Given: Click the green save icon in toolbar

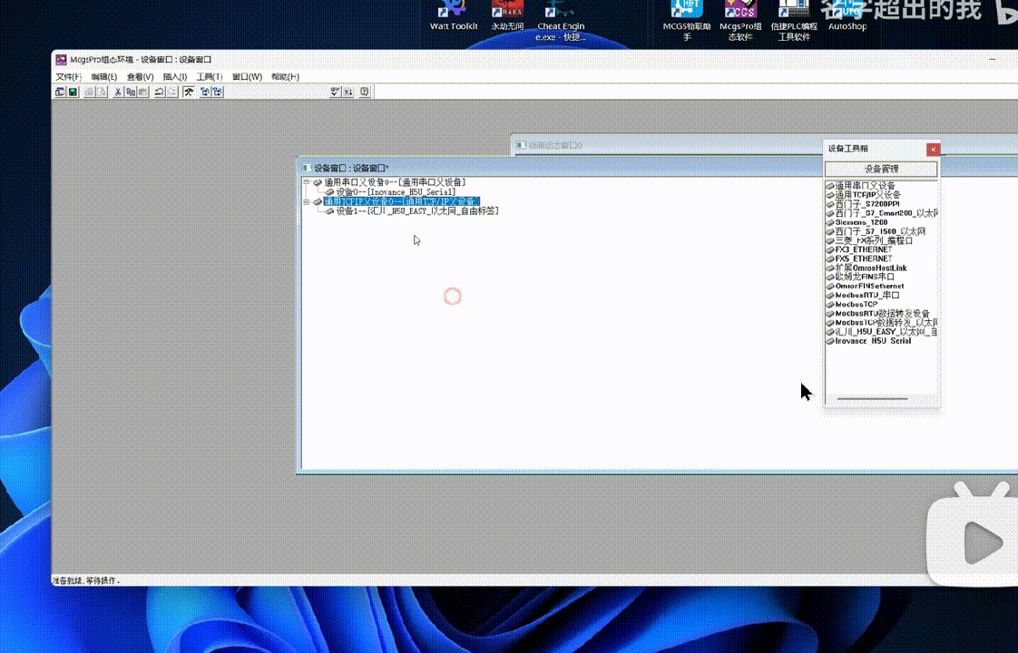Looking at the screenshot, I should pyautogui.click(x=73, y=93).
